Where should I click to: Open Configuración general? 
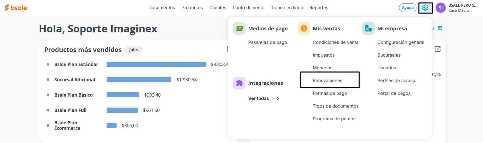pyautogui.click(x=401, y=42)
